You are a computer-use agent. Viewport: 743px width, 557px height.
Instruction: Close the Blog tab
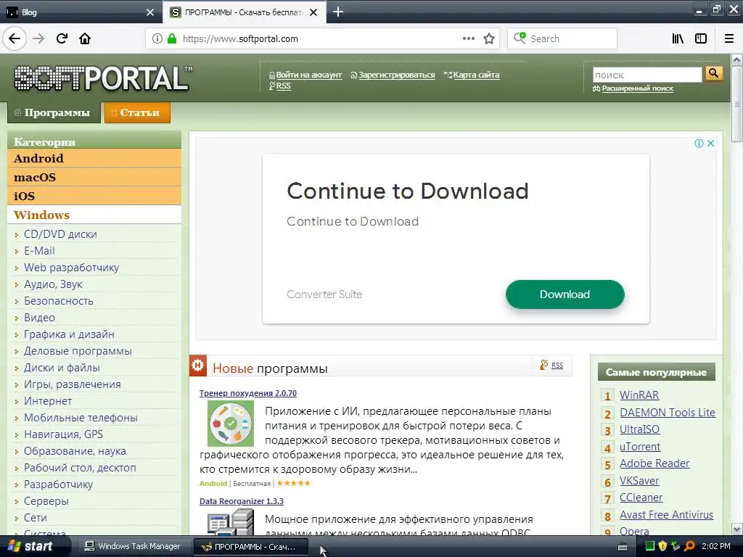pos(150,12)
